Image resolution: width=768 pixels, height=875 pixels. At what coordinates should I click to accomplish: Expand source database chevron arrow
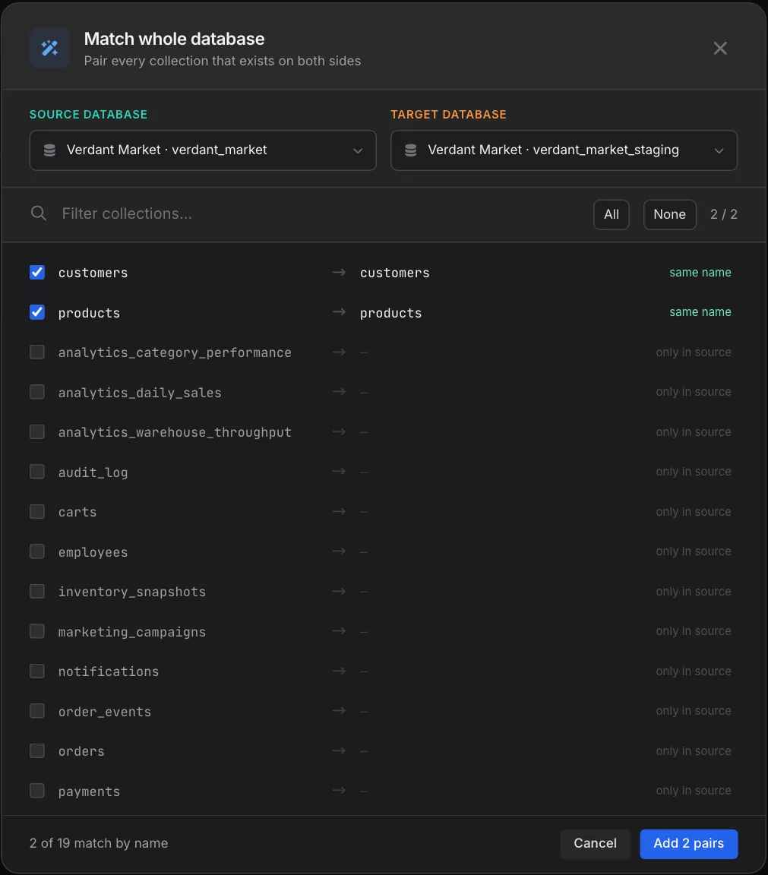(x=358, y=150)
